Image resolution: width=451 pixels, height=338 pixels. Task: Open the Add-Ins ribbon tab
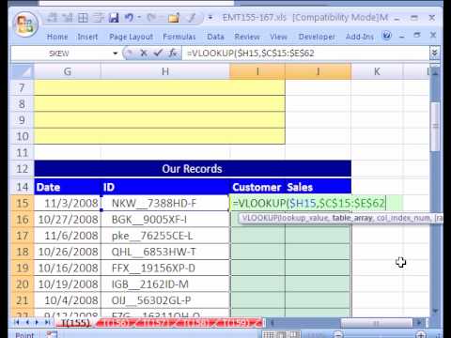pos(360,37)
